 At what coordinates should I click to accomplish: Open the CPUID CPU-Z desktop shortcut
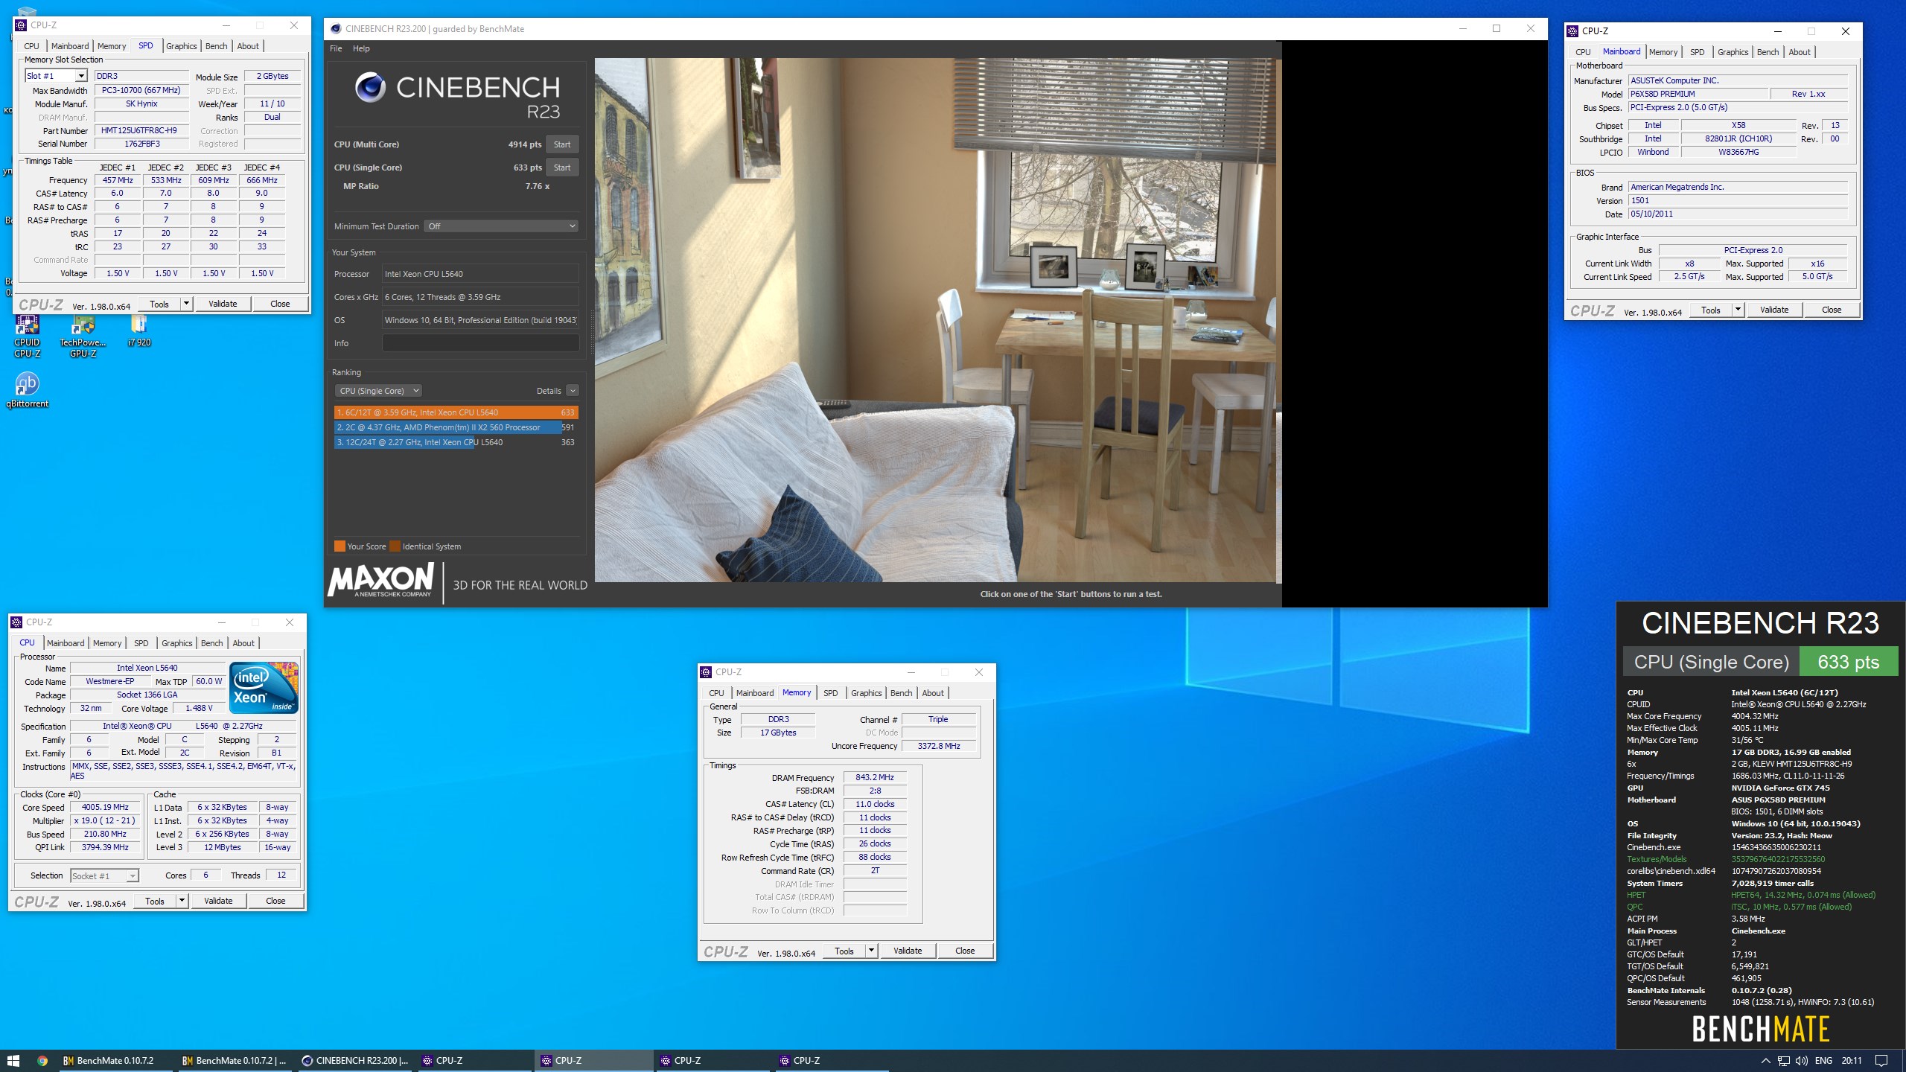(x=27, y=335)
